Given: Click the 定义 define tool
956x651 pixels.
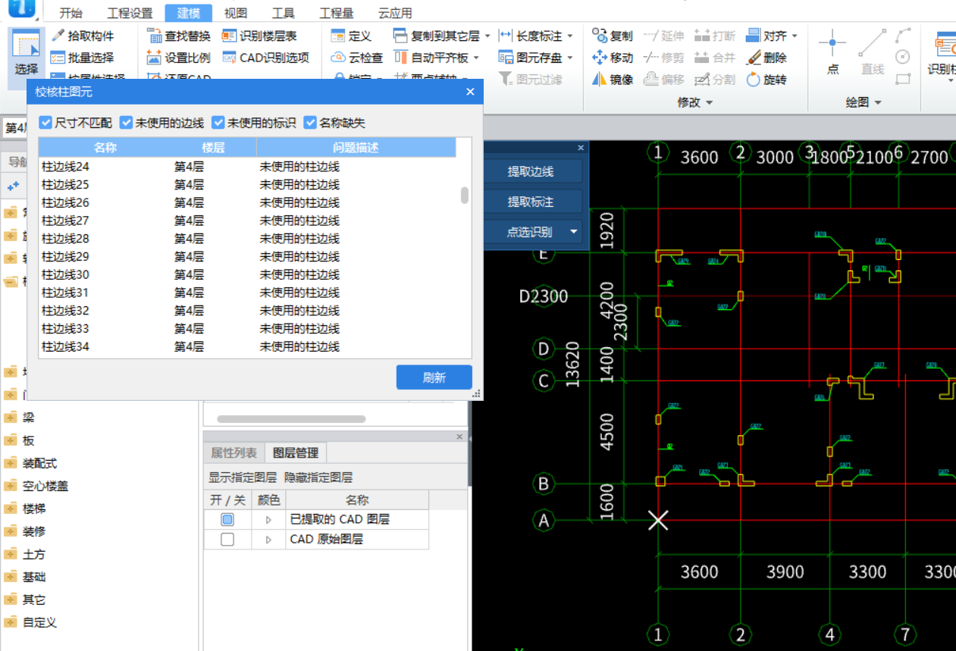Looking at the screenshot, I should 351,36.
